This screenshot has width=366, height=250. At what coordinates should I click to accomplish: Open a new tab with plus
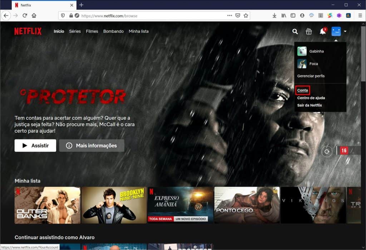81,5
